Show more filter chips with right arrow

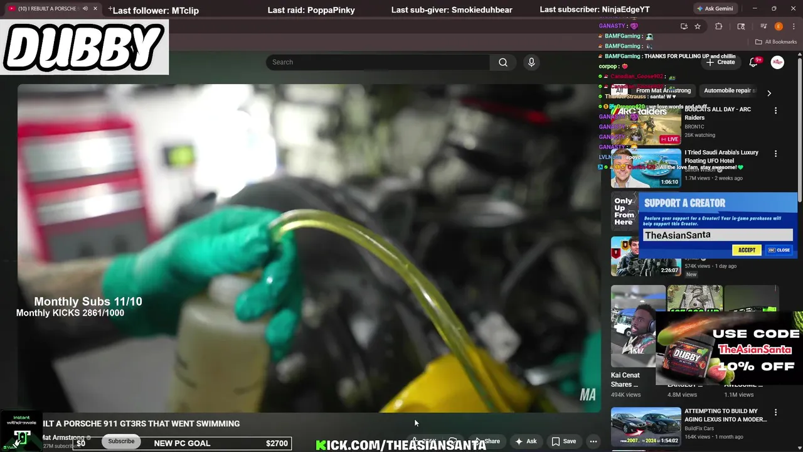[x=769, y=93]
